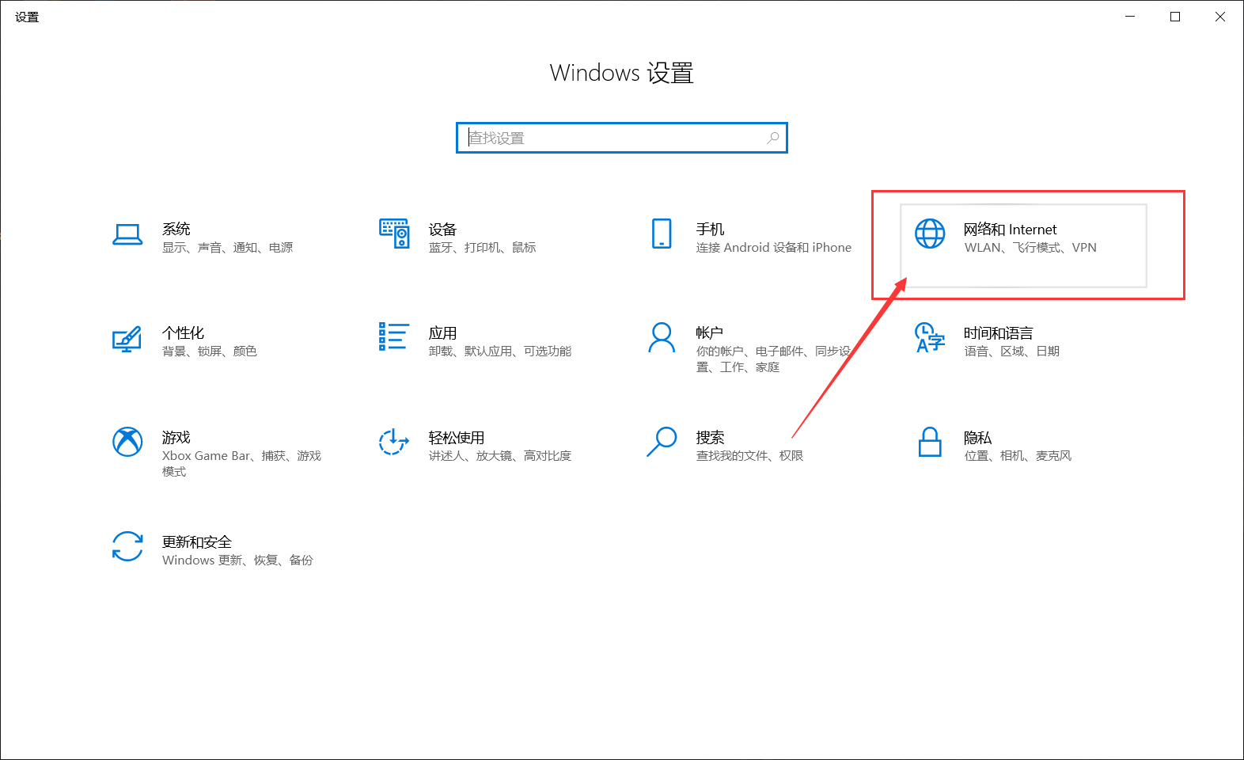Open the 隐私 padlock icon
This screenshot has height=760, width=1244.
pos(930,442)
